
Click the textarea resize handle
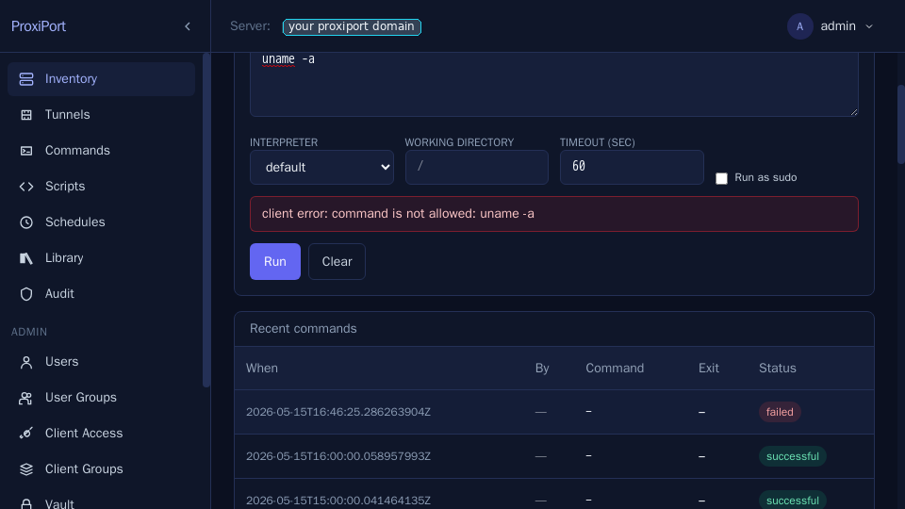[x=854, y=111]
